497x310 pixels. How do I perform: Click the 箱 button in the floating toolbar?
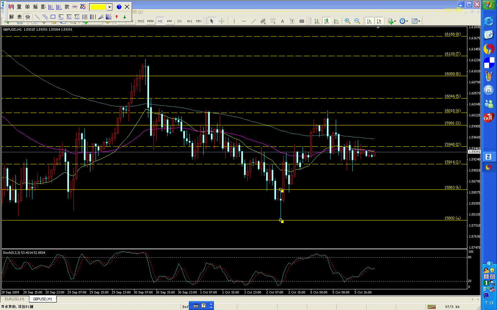click(35, 7)
